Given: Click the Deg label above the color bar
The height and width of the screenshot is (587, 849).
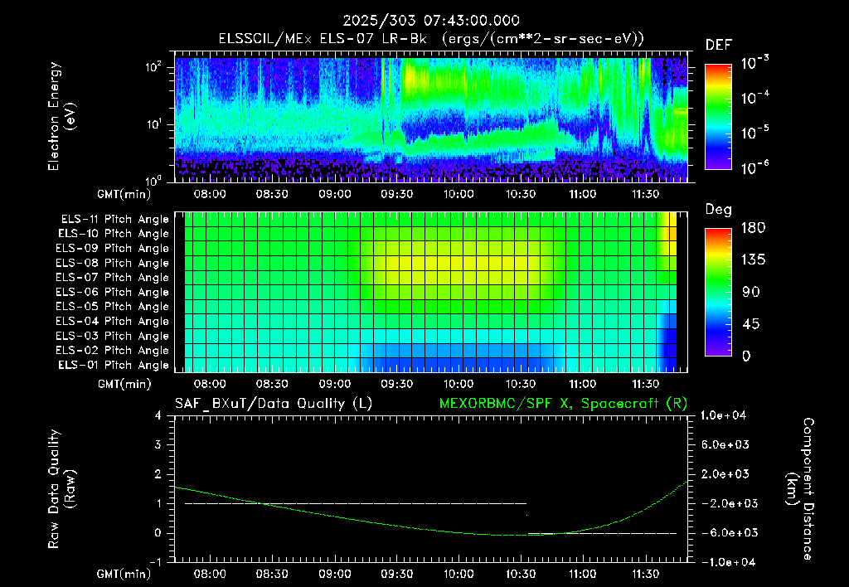Looking at the screenshot, I should click(719, 210).
